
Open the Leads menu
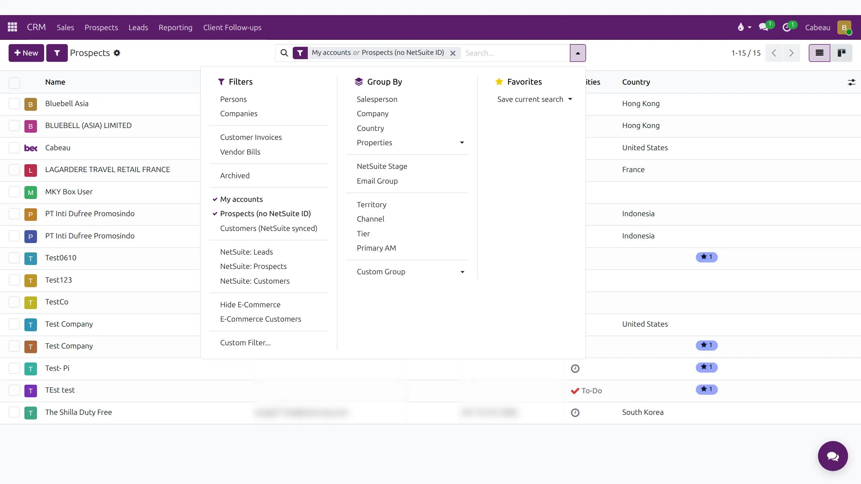(138, 27)
